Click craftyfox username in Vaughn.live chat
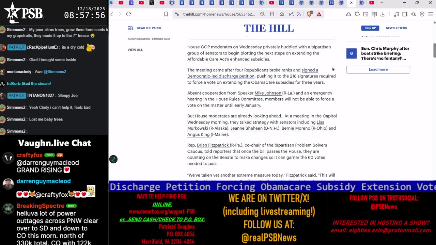Screen dimensions: 436x245 coord(30,155)
